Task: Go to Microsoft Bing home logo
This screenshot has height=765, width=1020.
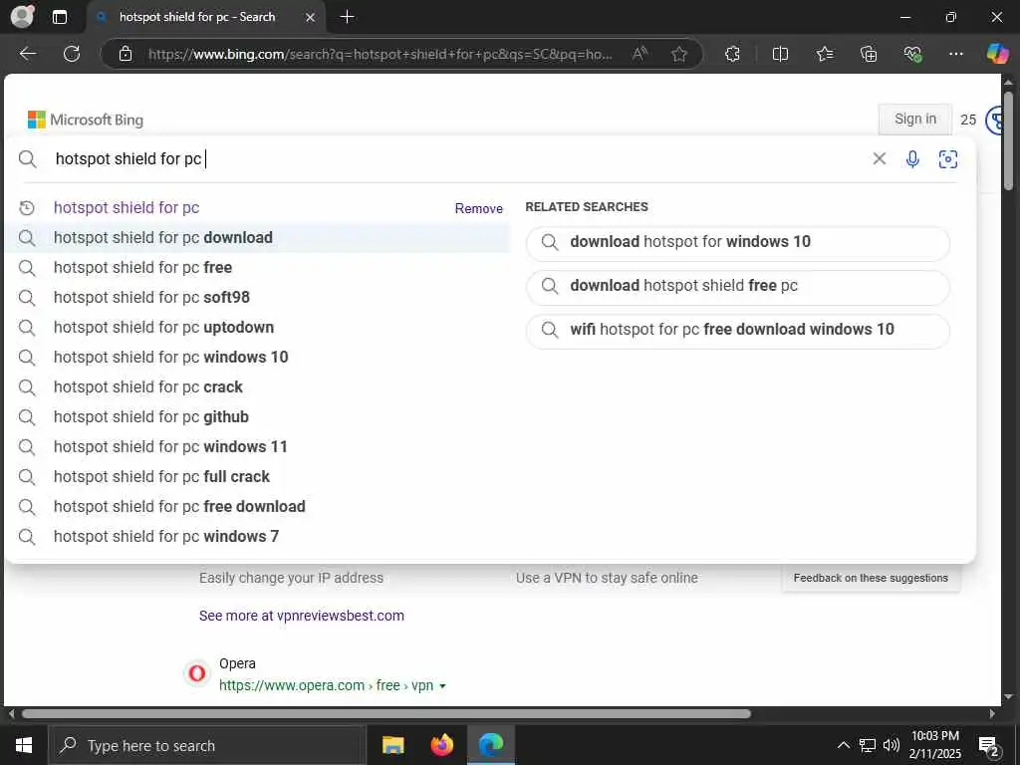Action: [86, 120]
